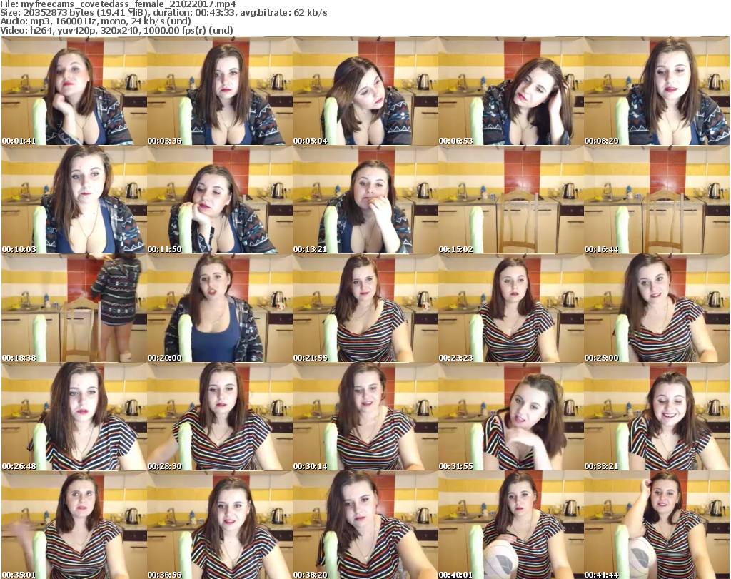Select the thumbnail frame at 00:35:01
Viewport: 731px width, 579px height.
[74, 525]
